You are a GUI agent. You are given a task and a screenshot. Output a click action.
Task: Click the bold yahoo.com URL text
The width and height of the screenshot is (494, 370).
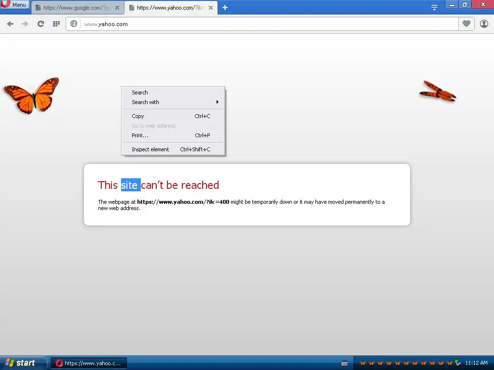[183, 202]
